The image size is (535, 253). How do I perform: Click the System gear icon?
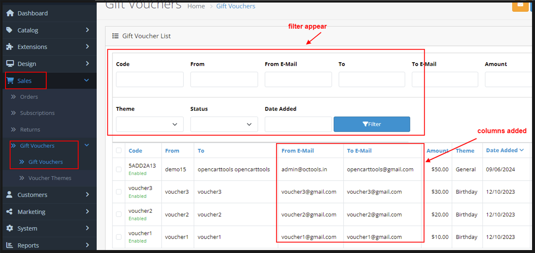click(10, 228)
